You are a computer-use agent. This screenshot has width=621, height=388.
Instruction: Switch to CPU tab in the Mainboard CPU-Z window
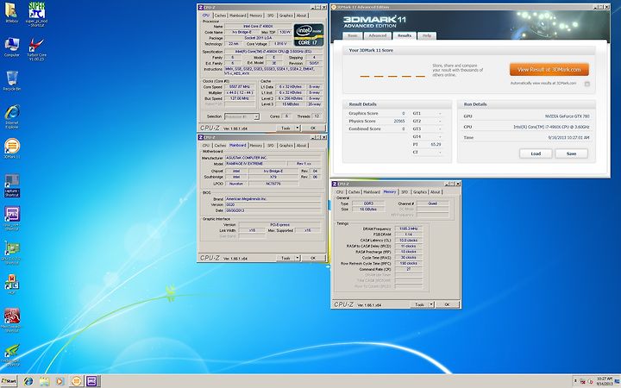(206, 146)
